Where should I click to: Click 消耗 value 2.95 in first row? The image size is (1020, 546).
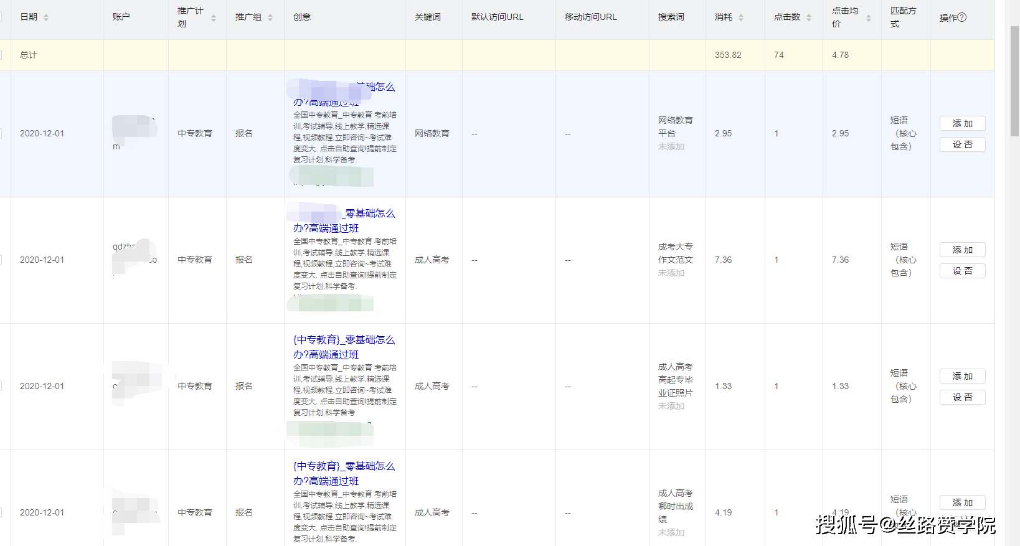(724, 133)
